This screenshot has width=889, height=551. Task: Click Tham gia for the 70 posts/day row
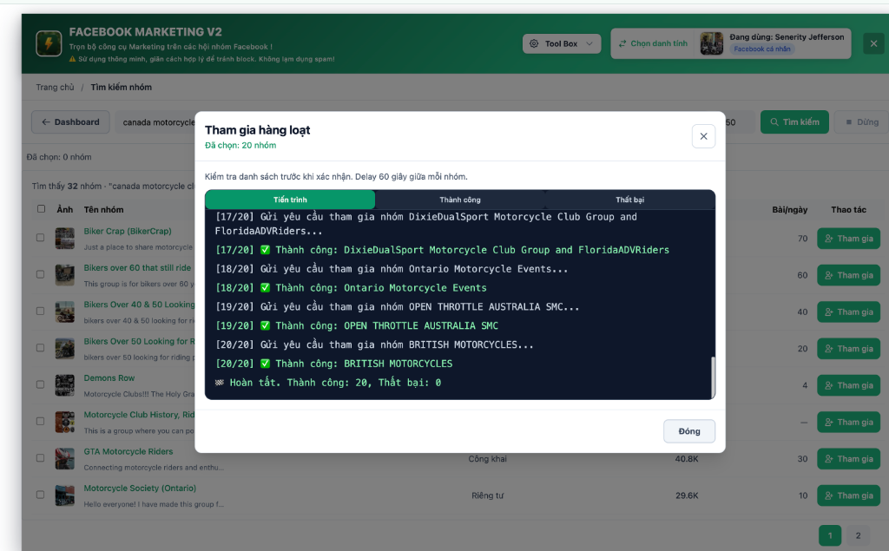(x=849, y=239)
